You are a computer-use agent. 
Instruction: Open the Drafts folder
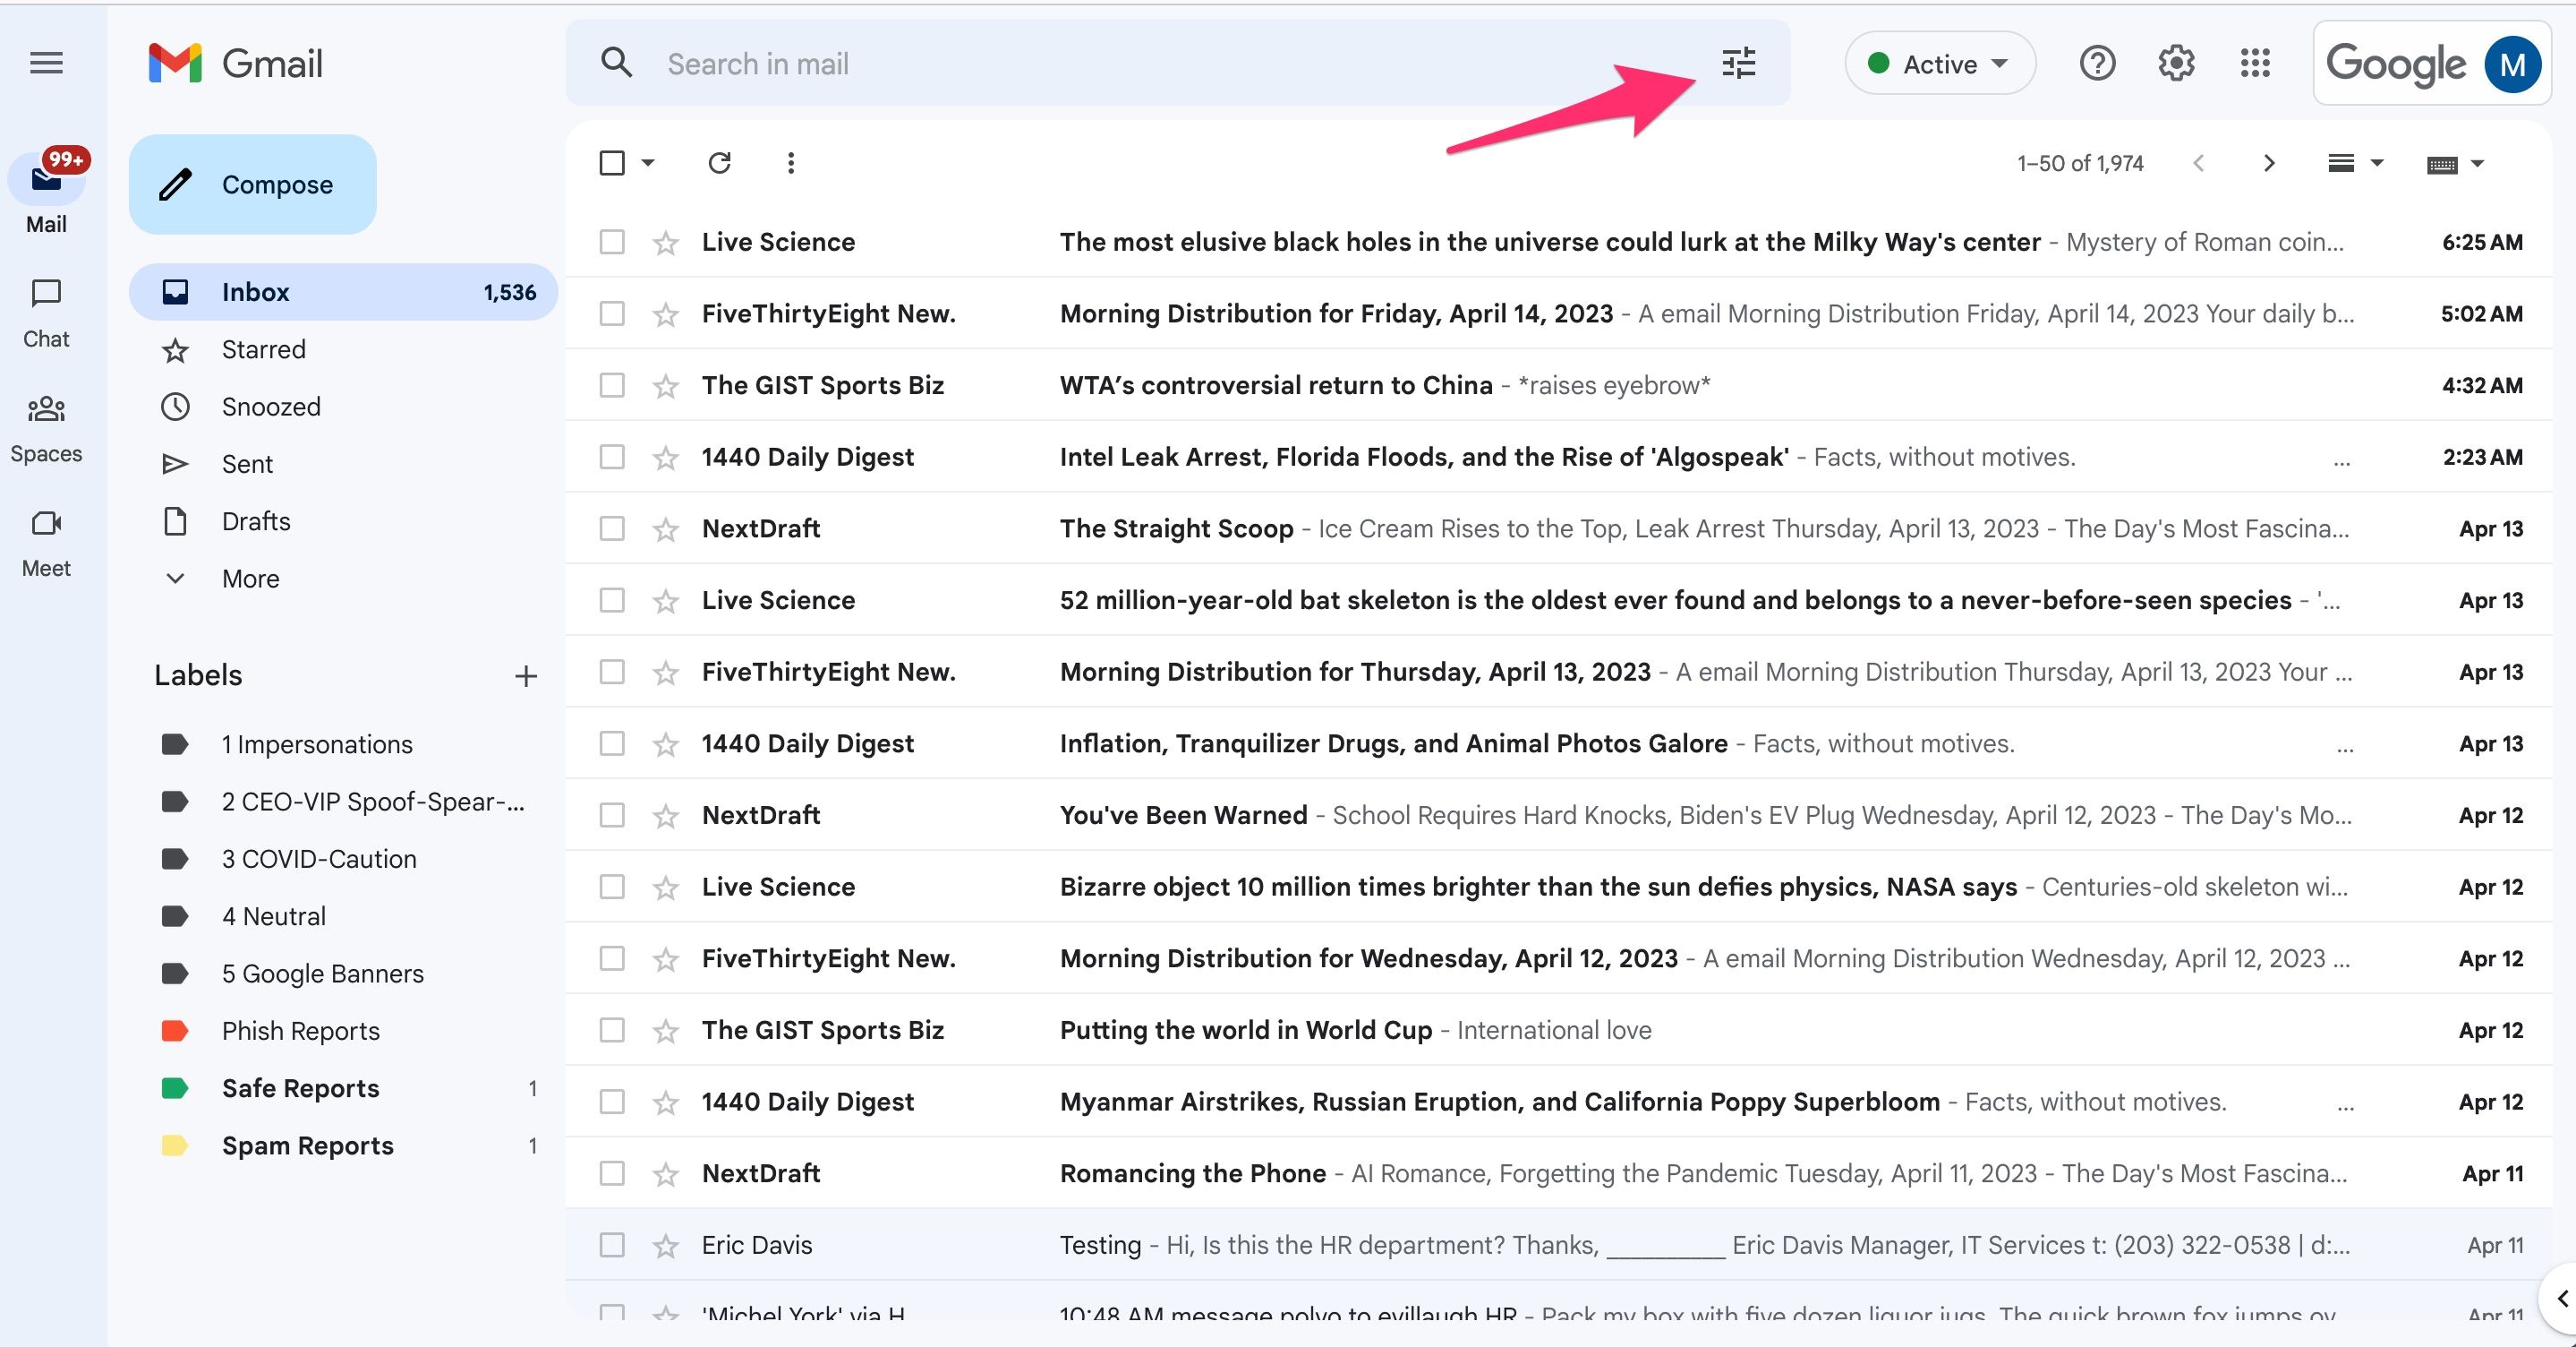(343, 521)
